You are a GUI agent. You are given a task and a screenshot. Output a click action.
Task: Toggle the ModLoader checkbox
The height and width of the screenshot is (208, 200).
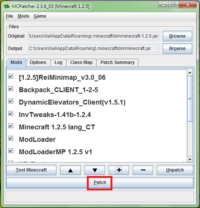click(11, 138)
